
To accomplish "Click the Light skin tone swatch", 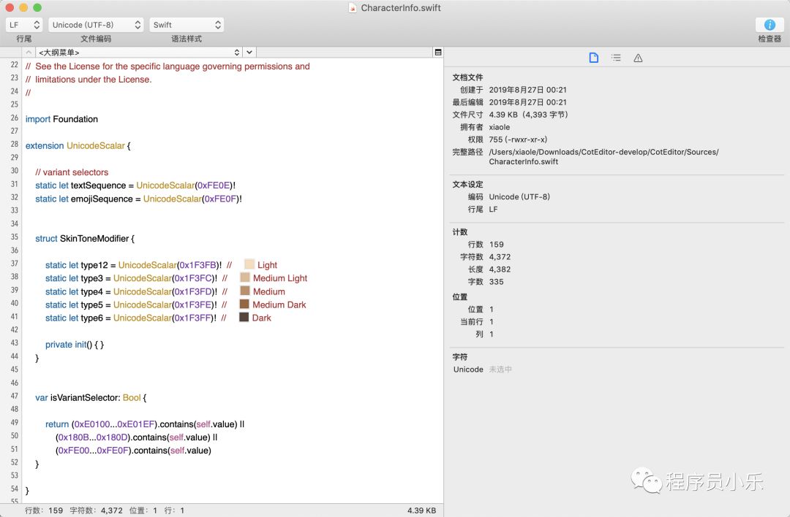I will coord(249,264).
